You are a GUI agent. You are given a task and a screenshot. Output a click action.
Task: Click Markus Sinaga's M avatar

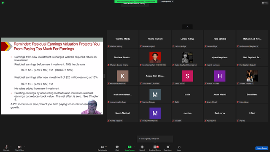point(155,95)
